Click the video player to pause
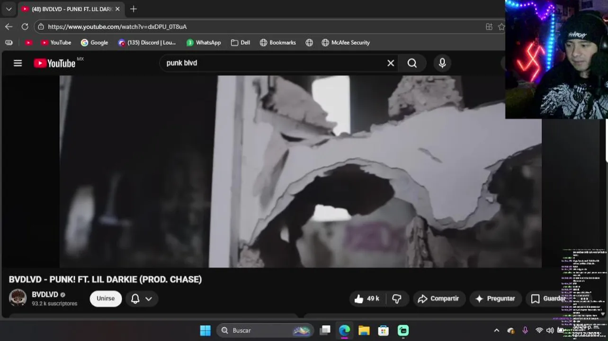Viewport: 608px width, 341px height. [300, 171]
